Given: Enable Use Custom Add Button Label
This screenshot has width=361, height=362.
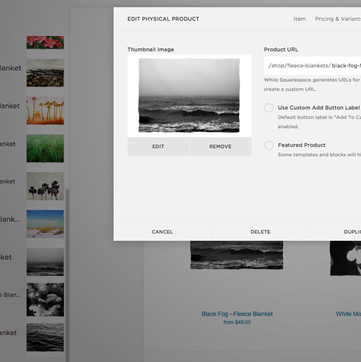Looking at the screenshot, I should [x=269, y=108].
